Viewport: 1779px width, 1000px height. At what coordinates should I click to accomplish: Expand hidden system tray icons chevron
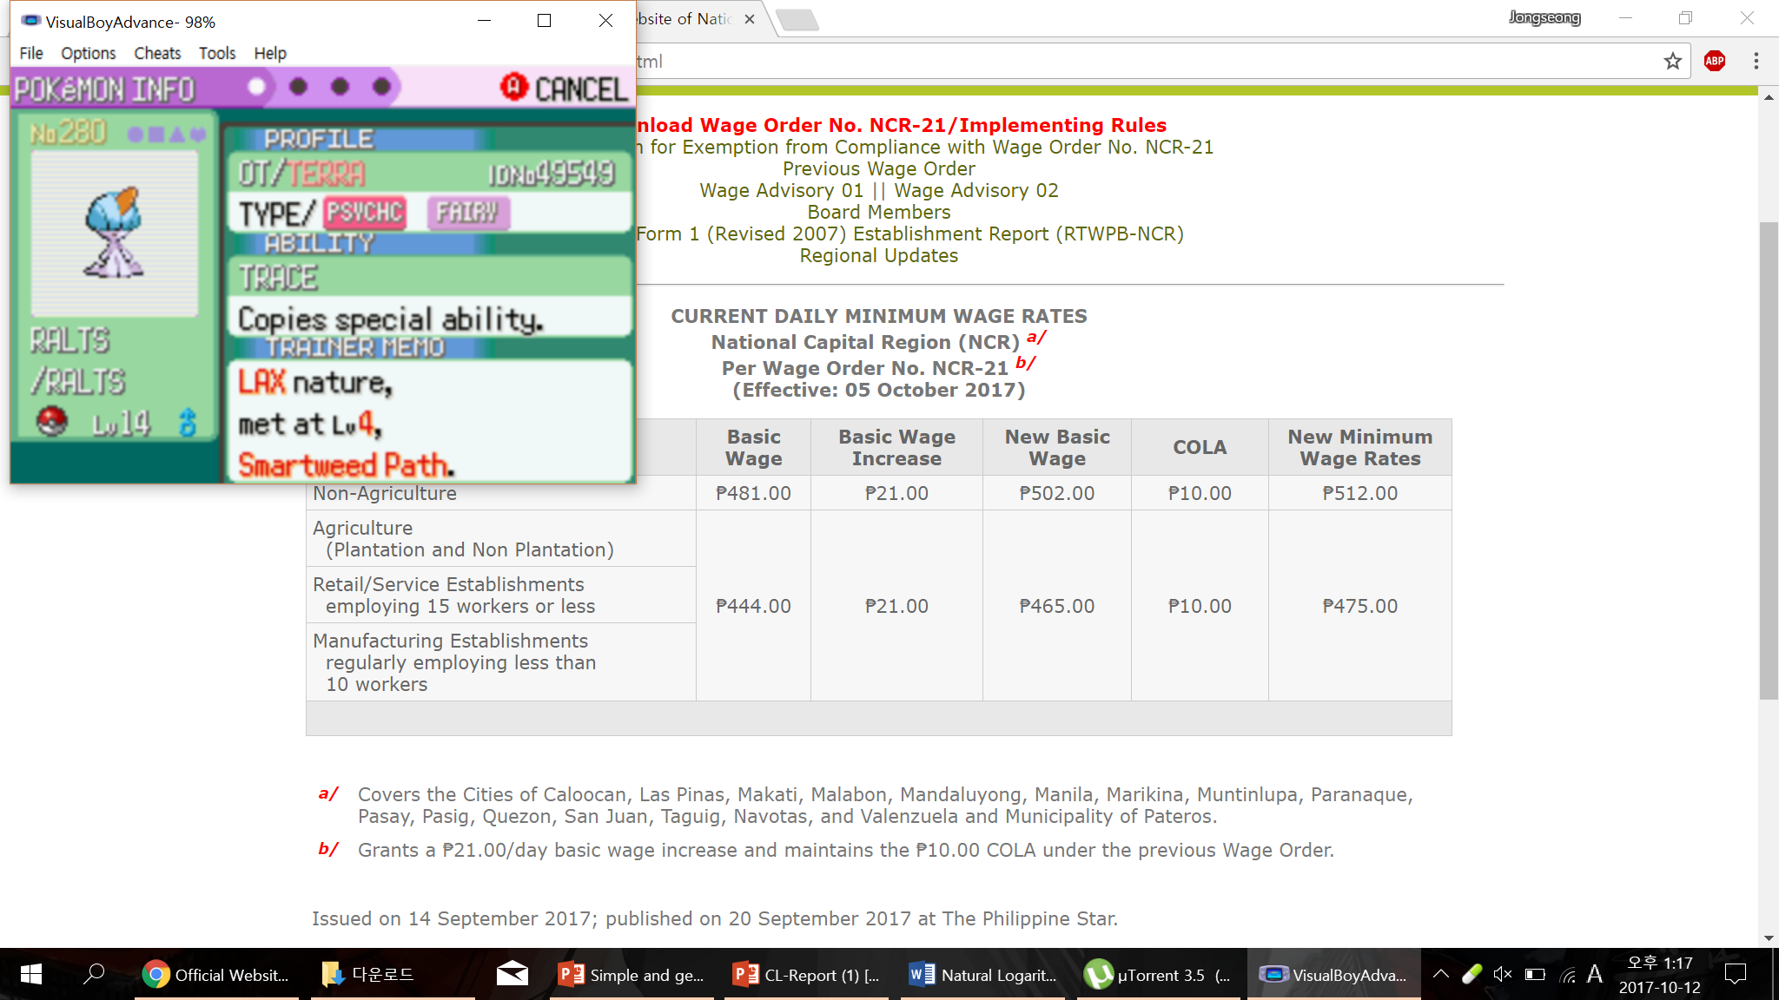[x=1441, y=974]
